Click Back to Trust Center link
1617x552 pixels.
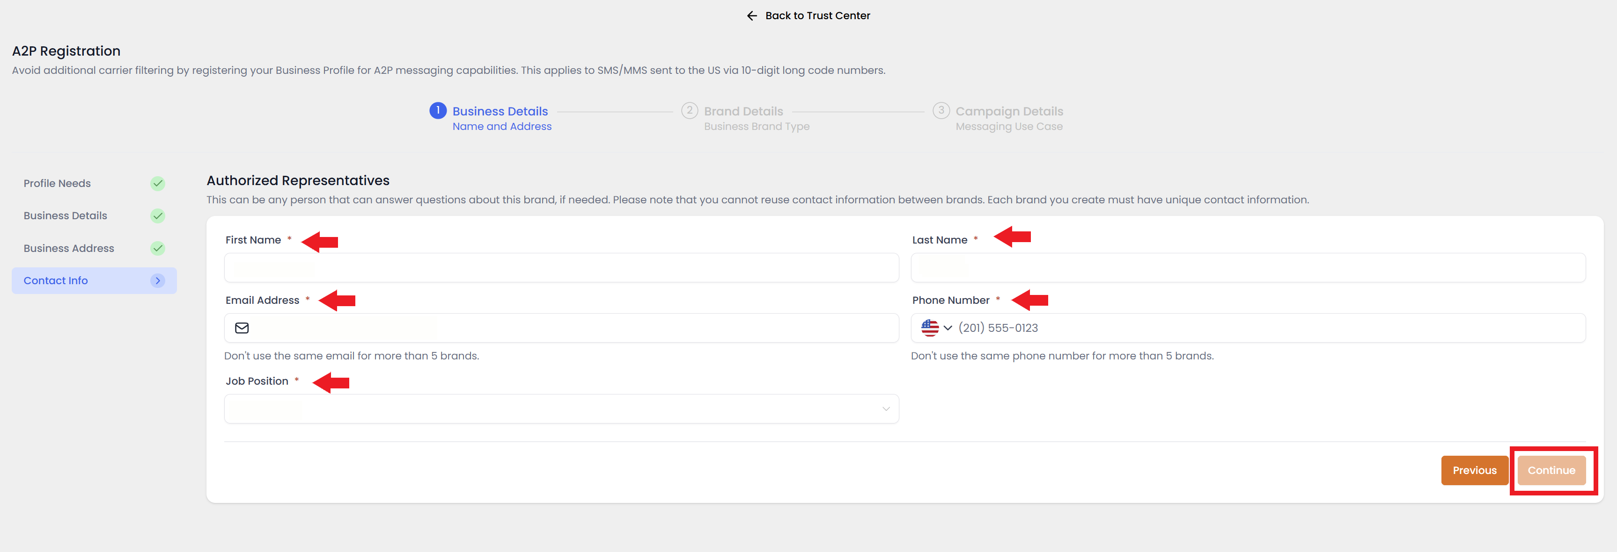pos(816,16)
